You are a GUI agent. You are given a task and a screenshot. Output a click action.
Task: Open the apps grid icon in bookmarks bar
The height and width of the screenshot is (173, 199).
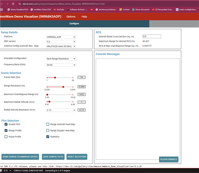pos(1,9)
